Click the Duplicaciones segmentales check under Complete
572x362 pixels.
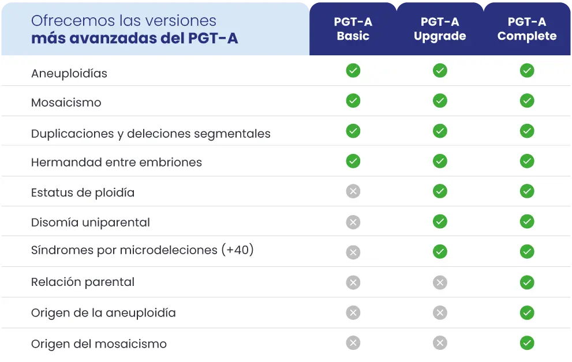coord(527,131)
